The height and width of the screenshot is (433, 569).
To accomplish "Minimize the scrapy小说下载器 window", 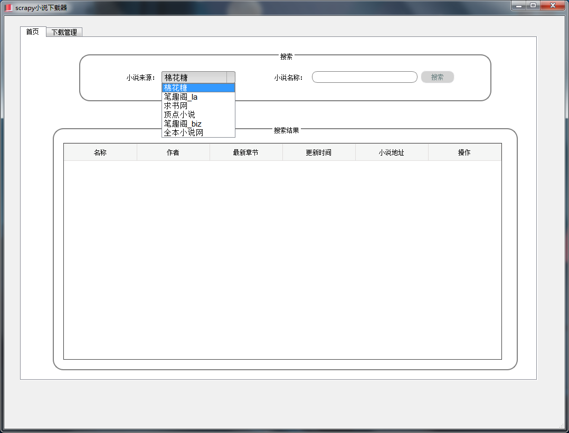I will point(519,5).
